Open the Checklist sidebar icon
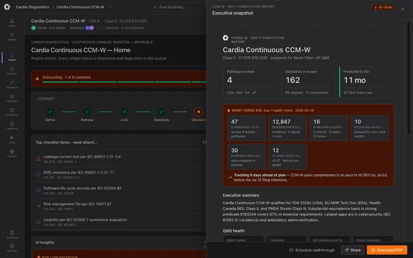Screen dimensions: 413x258 (x=12, y=98)
